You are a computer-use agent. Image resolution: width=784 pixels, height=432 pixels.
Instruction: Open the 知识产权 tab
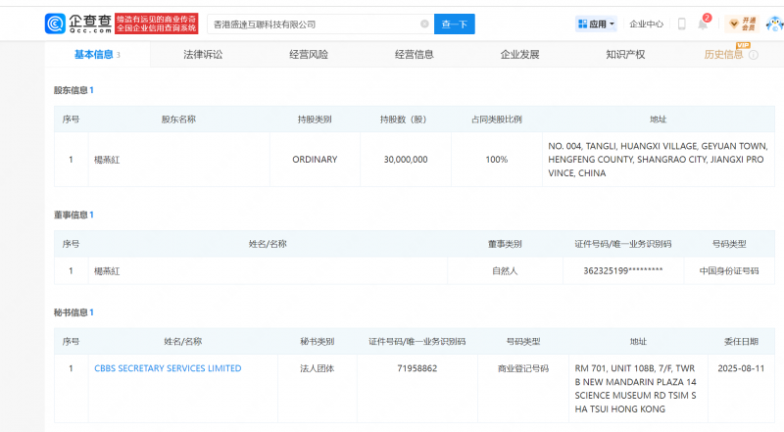[x=625, y=55]
